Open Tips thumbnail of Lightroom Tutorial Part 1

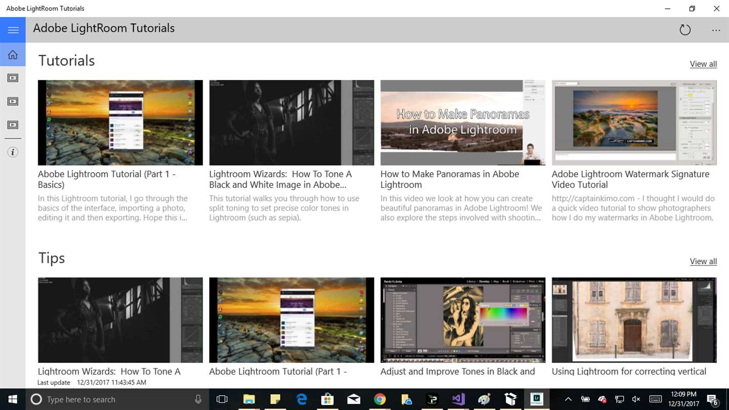point(292,320)
